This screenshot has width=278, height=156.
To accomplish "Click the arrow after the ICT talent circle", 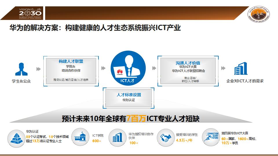I will 154,68.
